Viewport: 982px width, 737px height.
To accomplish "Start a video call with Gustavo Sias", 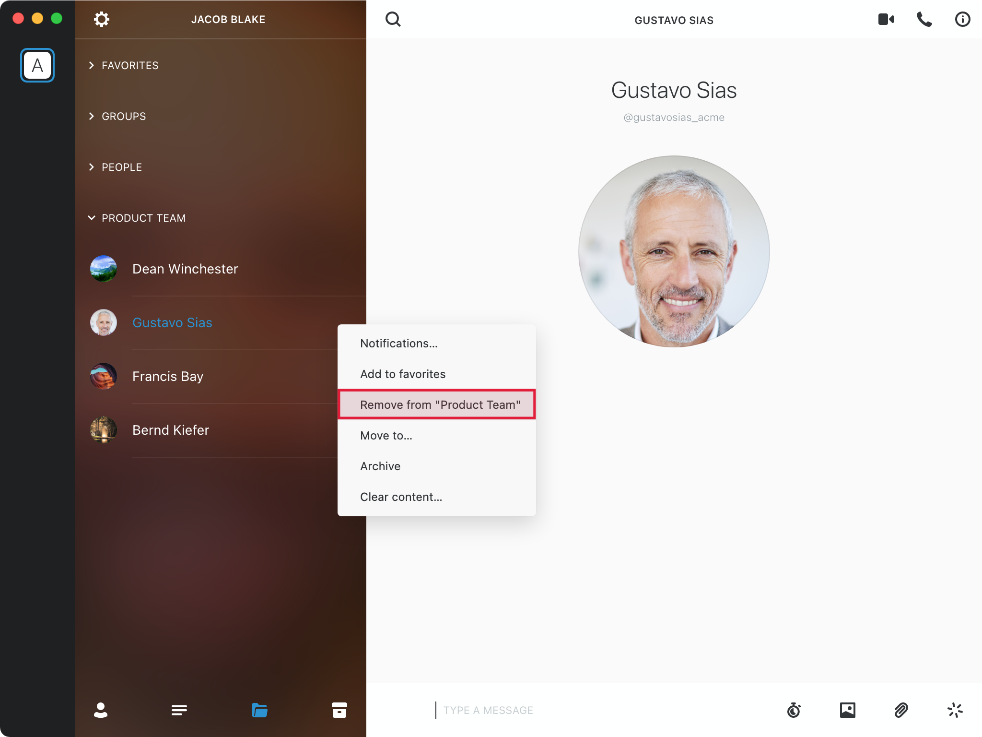I will 886,19.
